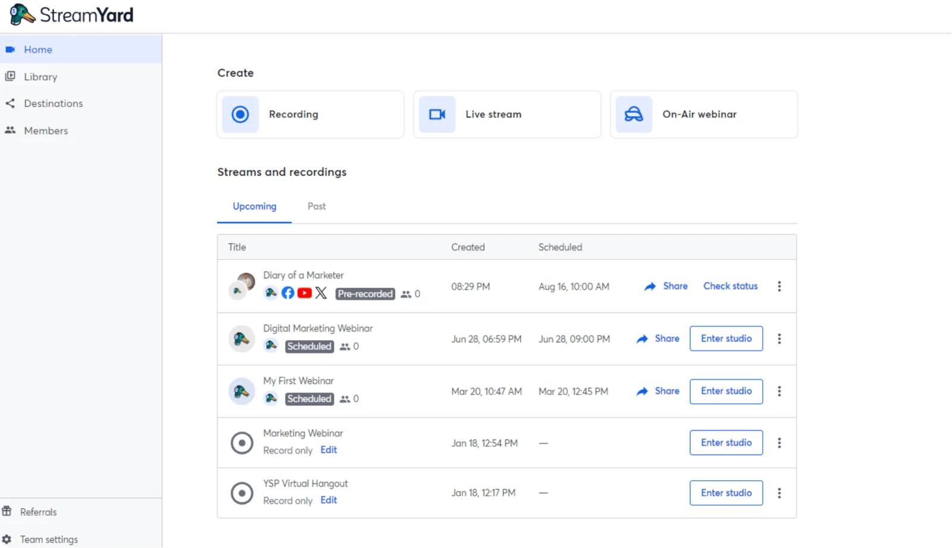Switch to the Past tab
This screenshot has height=548, width=952.
point(317,206)
